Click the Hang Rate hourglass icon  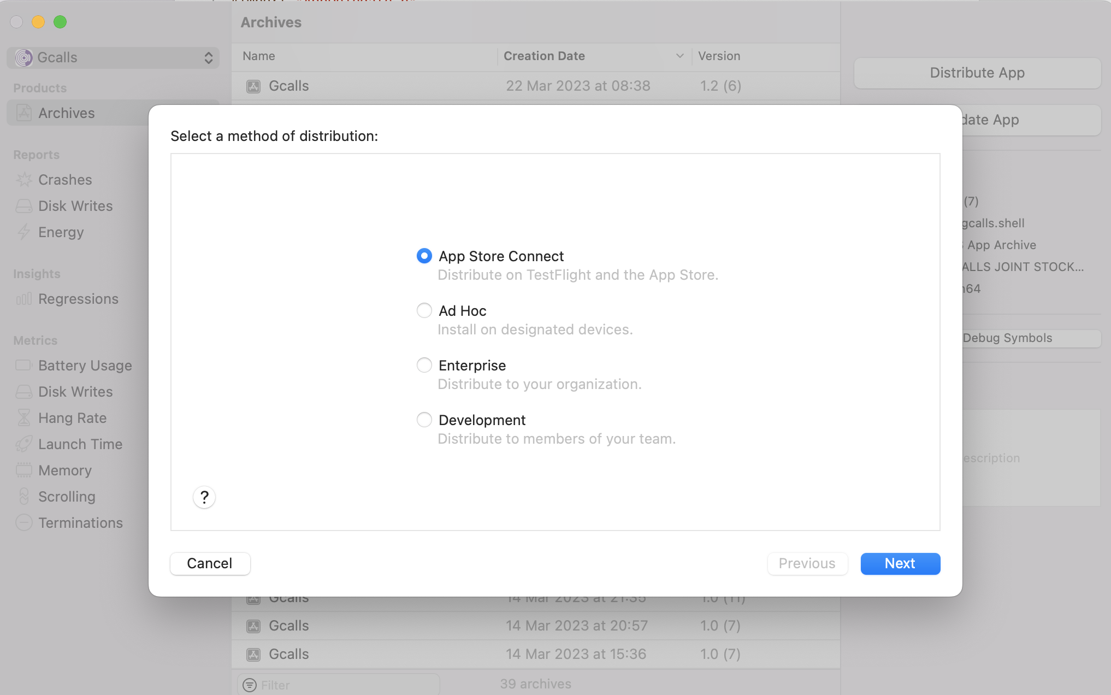pos(24,418)
